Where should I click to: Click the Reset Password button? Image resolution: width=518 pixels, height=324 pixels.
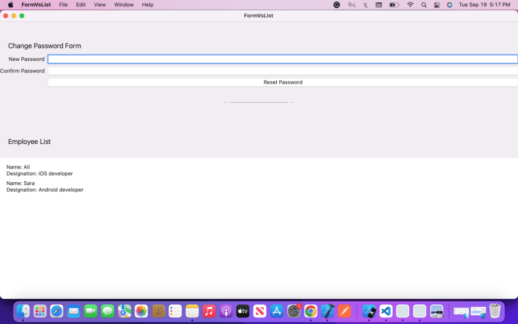click(282, 82)
